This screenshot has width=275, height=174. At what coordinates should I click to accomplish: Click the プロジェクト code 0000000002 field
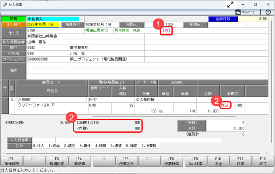coord(47,59)
